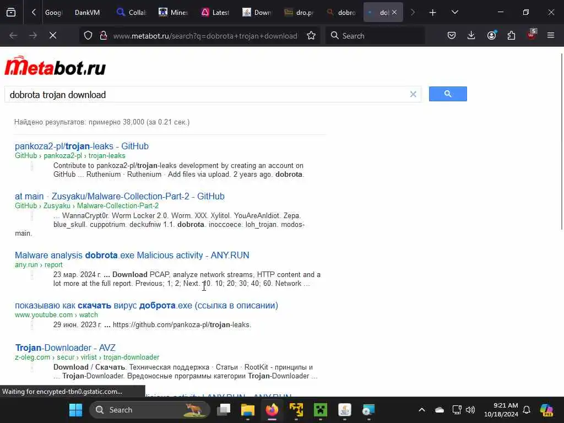
Task: Open the yellow maze taskbar app
Action: click(x=296, y=410)
